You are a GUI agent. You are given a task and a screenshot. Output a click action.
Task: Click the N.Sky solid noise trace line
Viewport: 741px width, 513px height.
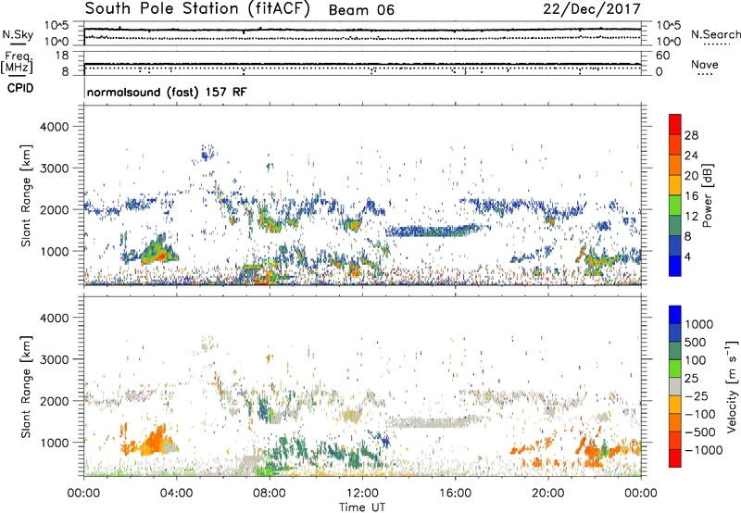[362, 30]
